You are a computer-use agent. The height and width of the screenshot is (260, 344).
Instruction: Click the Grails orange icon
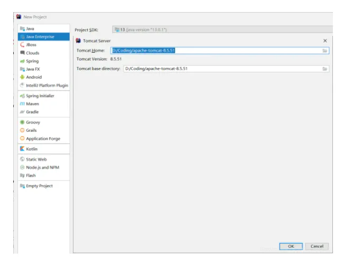tap(22, 130)
